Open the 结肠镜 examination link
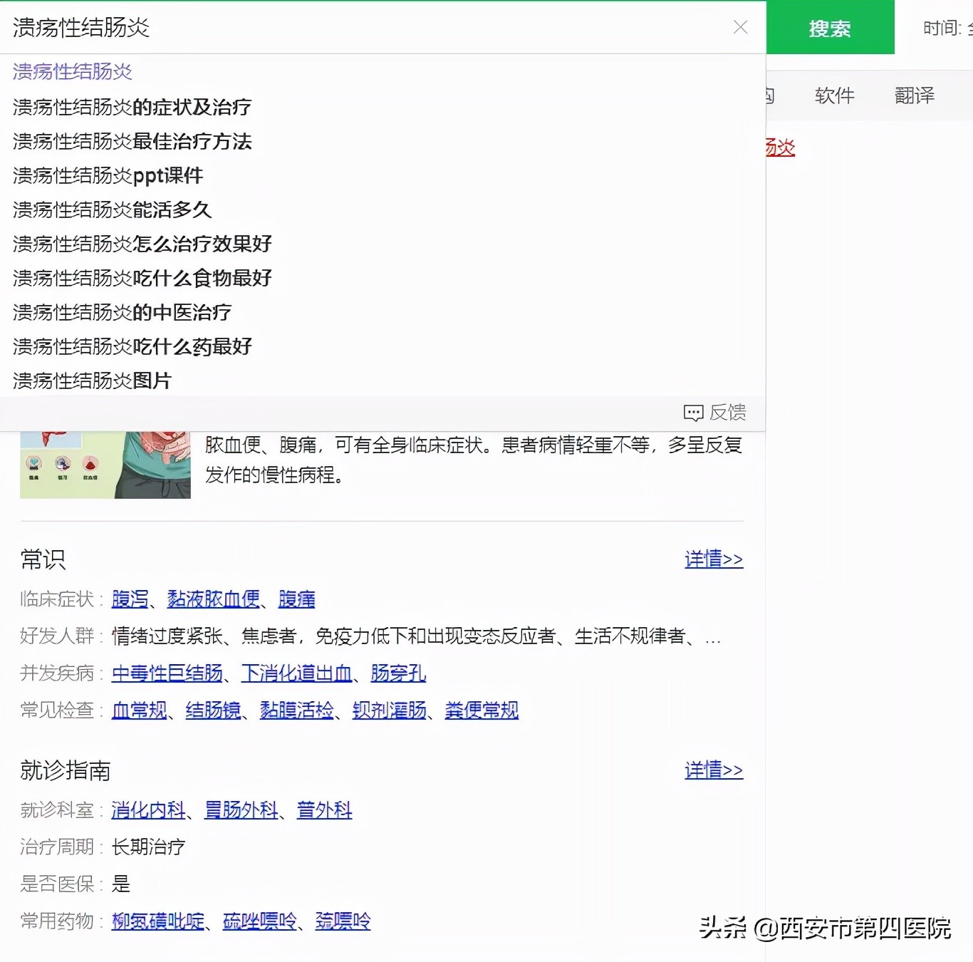Screen dimensions: 973x962 213,710
